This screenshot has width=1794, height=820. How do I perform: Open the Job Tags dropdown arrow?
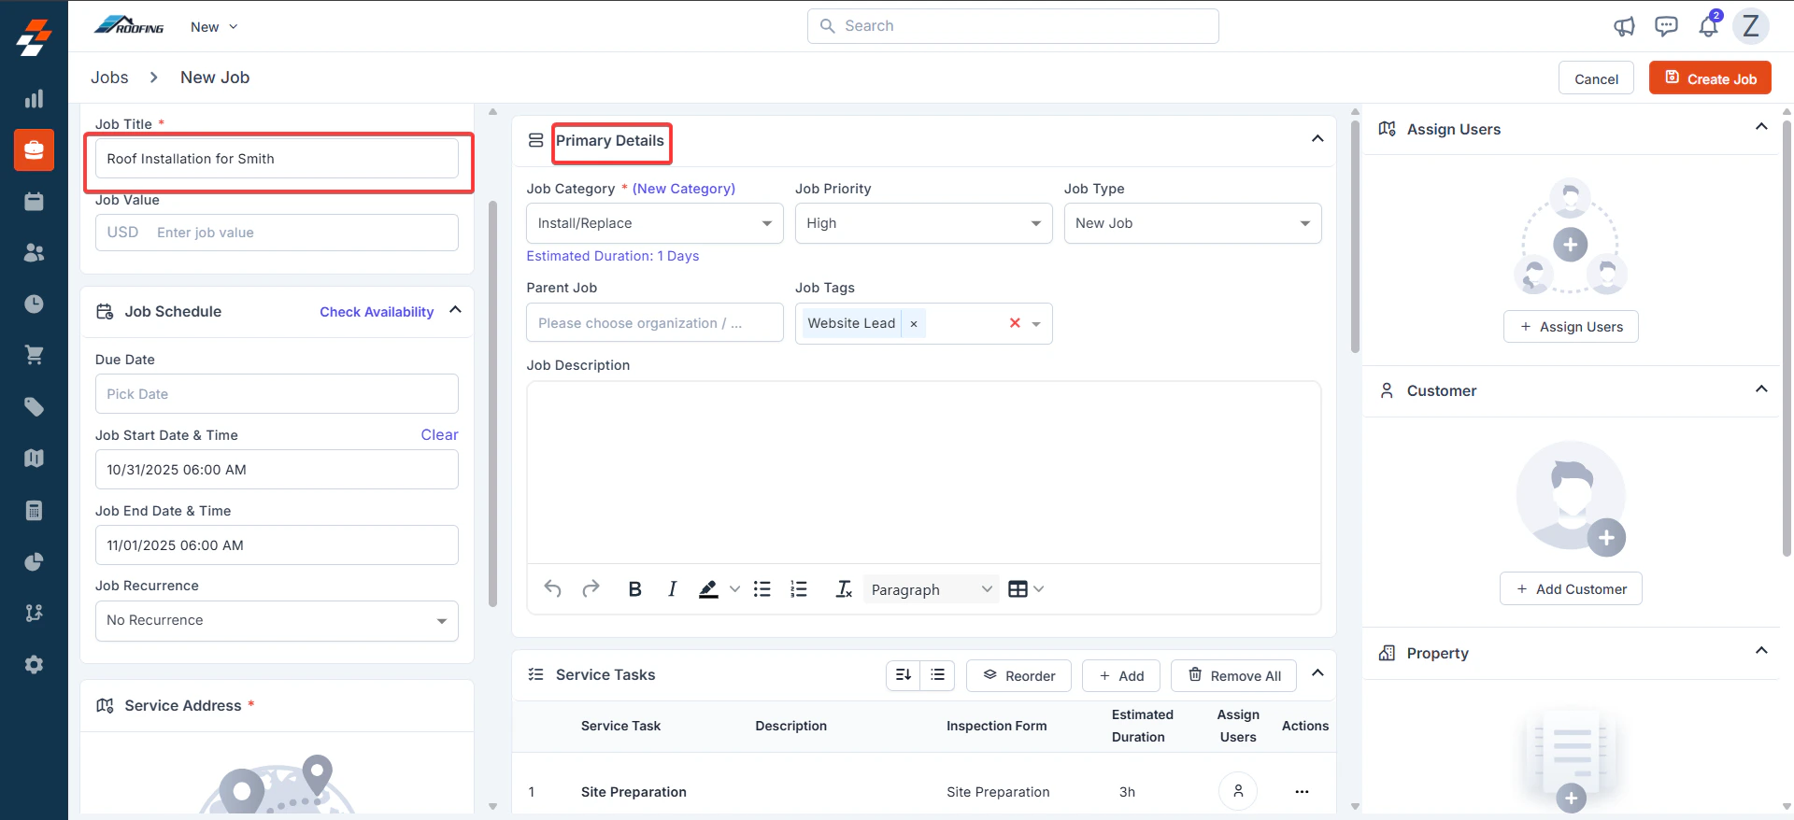1036,324
